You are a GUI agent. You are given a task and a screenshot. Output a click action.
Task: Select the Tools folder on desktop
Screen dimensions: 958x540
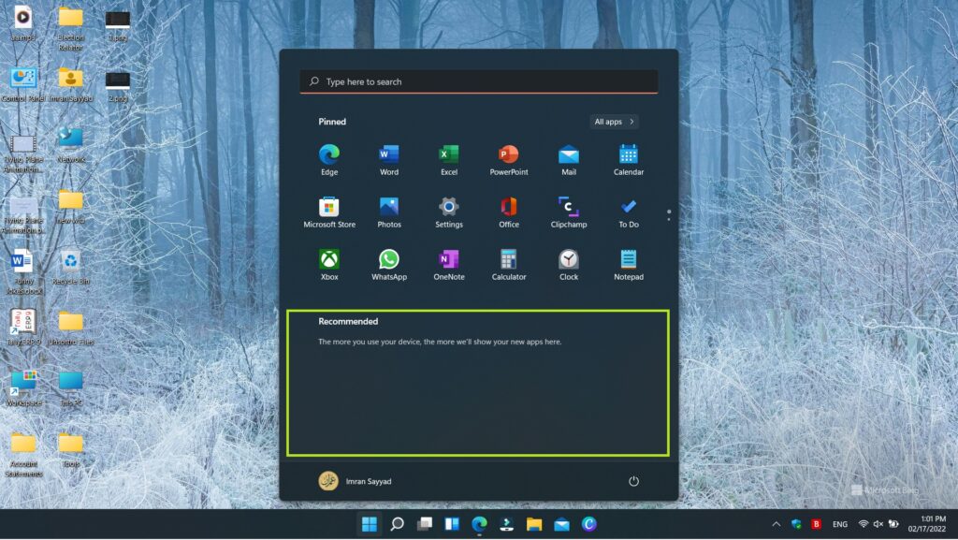tap(71, 449)
